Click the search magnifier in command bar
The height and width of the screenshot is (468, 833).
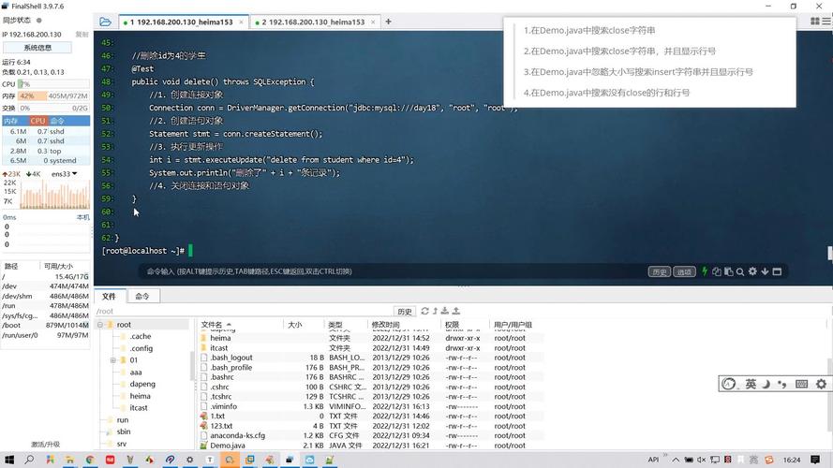(x=740, y=271)
